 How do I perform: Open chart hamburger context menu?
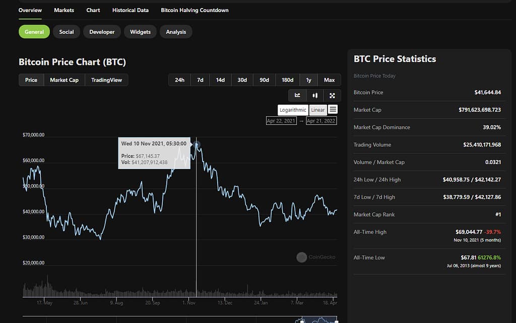tap(333, 110)
